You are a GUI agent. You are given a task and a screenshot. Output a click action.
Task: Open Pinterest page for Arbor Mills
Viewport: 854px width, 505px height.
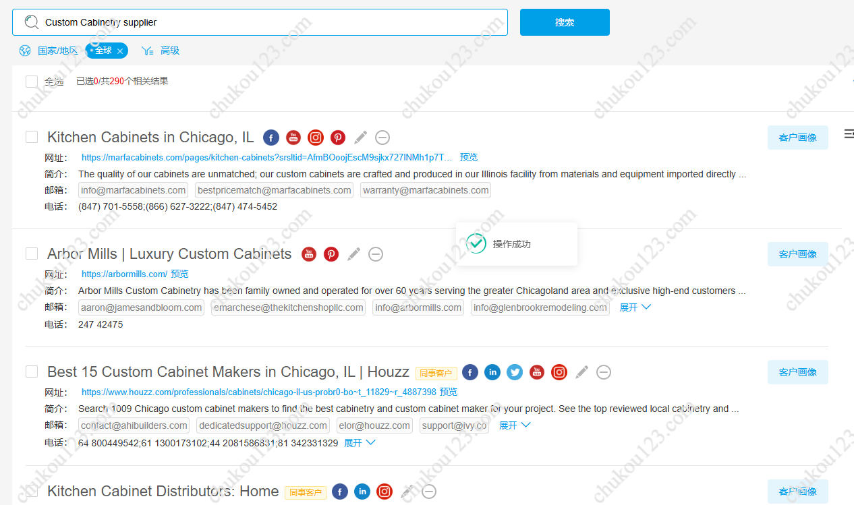pyautogui.click(x=331, y=254)
